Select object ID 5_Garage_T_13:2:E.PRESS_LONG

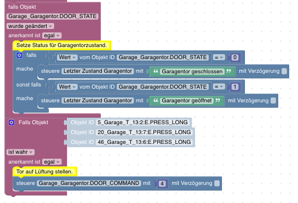pyautogui.click(x=143, y=123)
